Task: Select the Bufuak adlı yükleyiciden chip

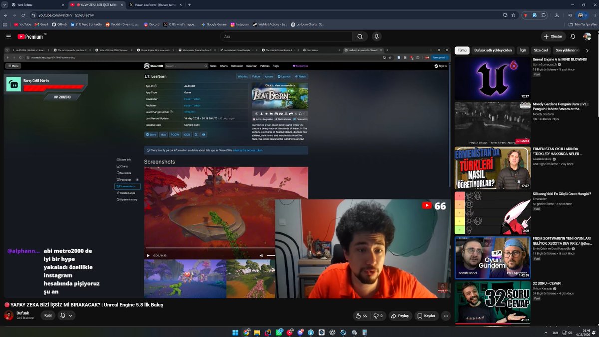Action: point(493,50)
